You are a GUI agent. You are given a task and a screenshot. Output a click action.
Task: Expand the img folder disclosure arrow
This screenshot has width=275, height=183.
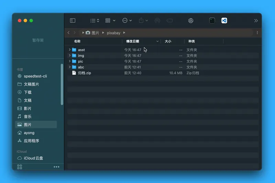click(70, 55)
